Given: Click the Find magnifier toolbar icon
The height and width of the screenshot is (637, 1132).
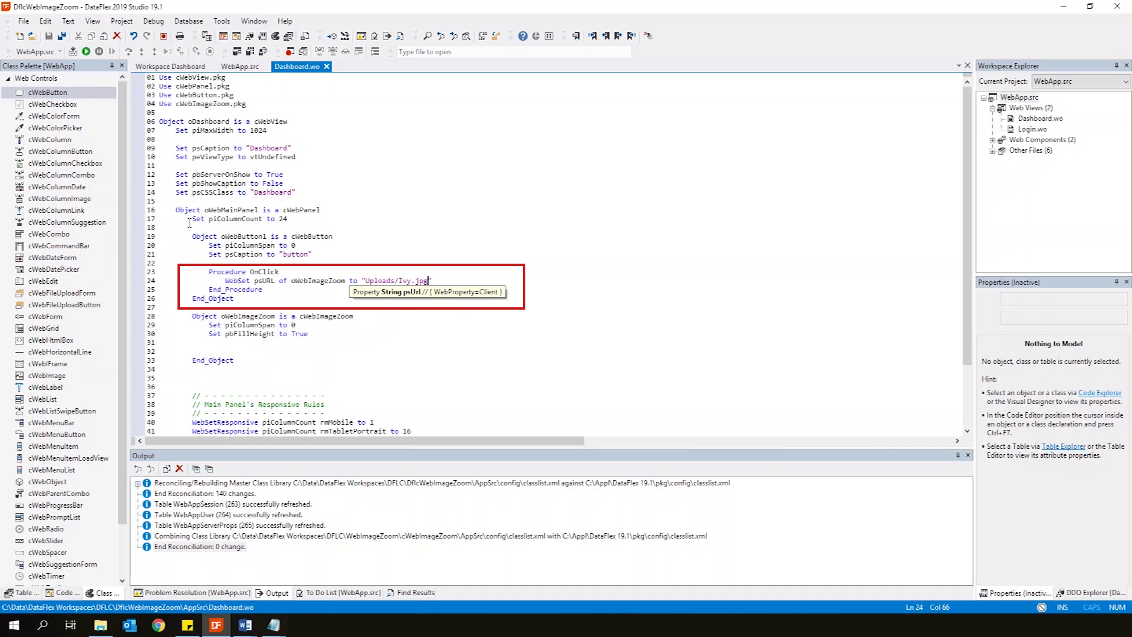Looking at the screenshot, I should click(x=427, y=36).
